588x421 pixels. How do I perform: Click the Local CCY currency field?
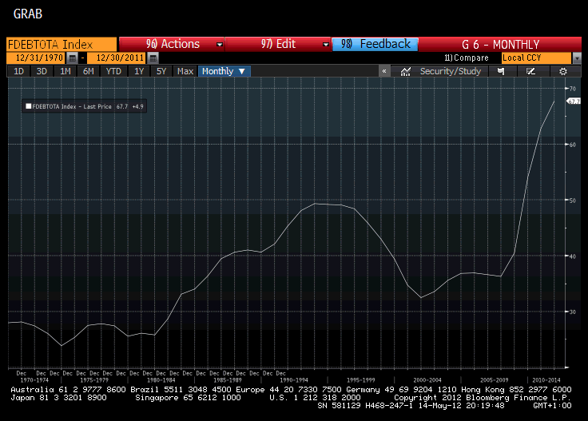(x=536, y=58)
